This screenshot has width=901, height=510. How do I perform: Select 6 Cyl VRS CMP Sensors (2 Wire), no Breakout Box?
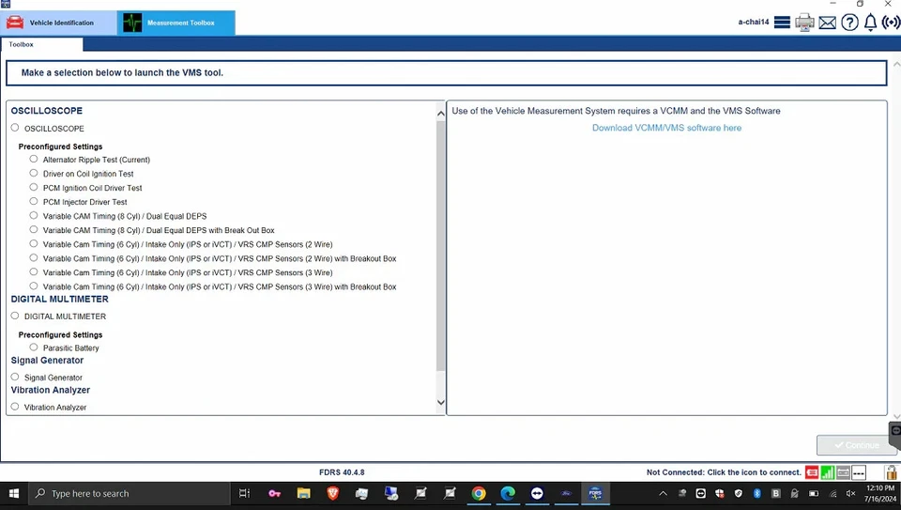34,243
